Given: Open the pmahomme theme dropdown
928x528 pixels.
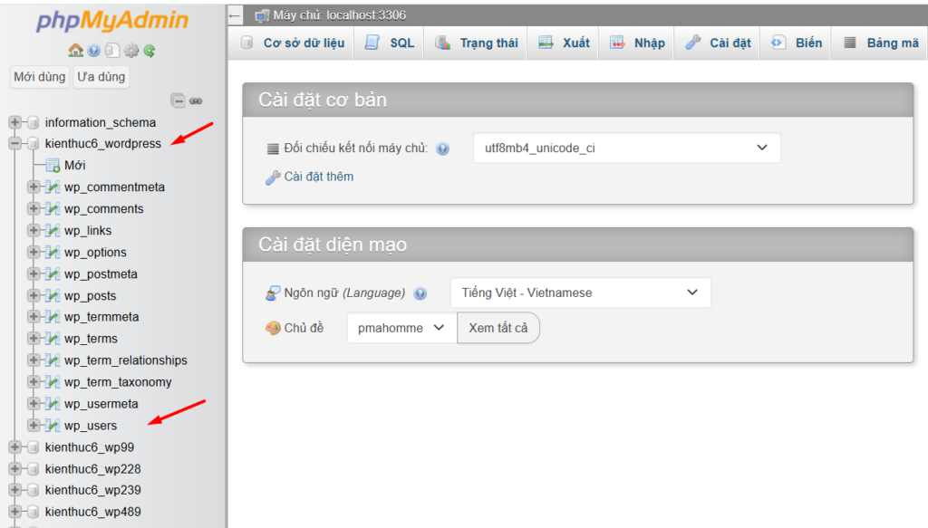Looking at the screenshot, I should [x=401, y=328].
